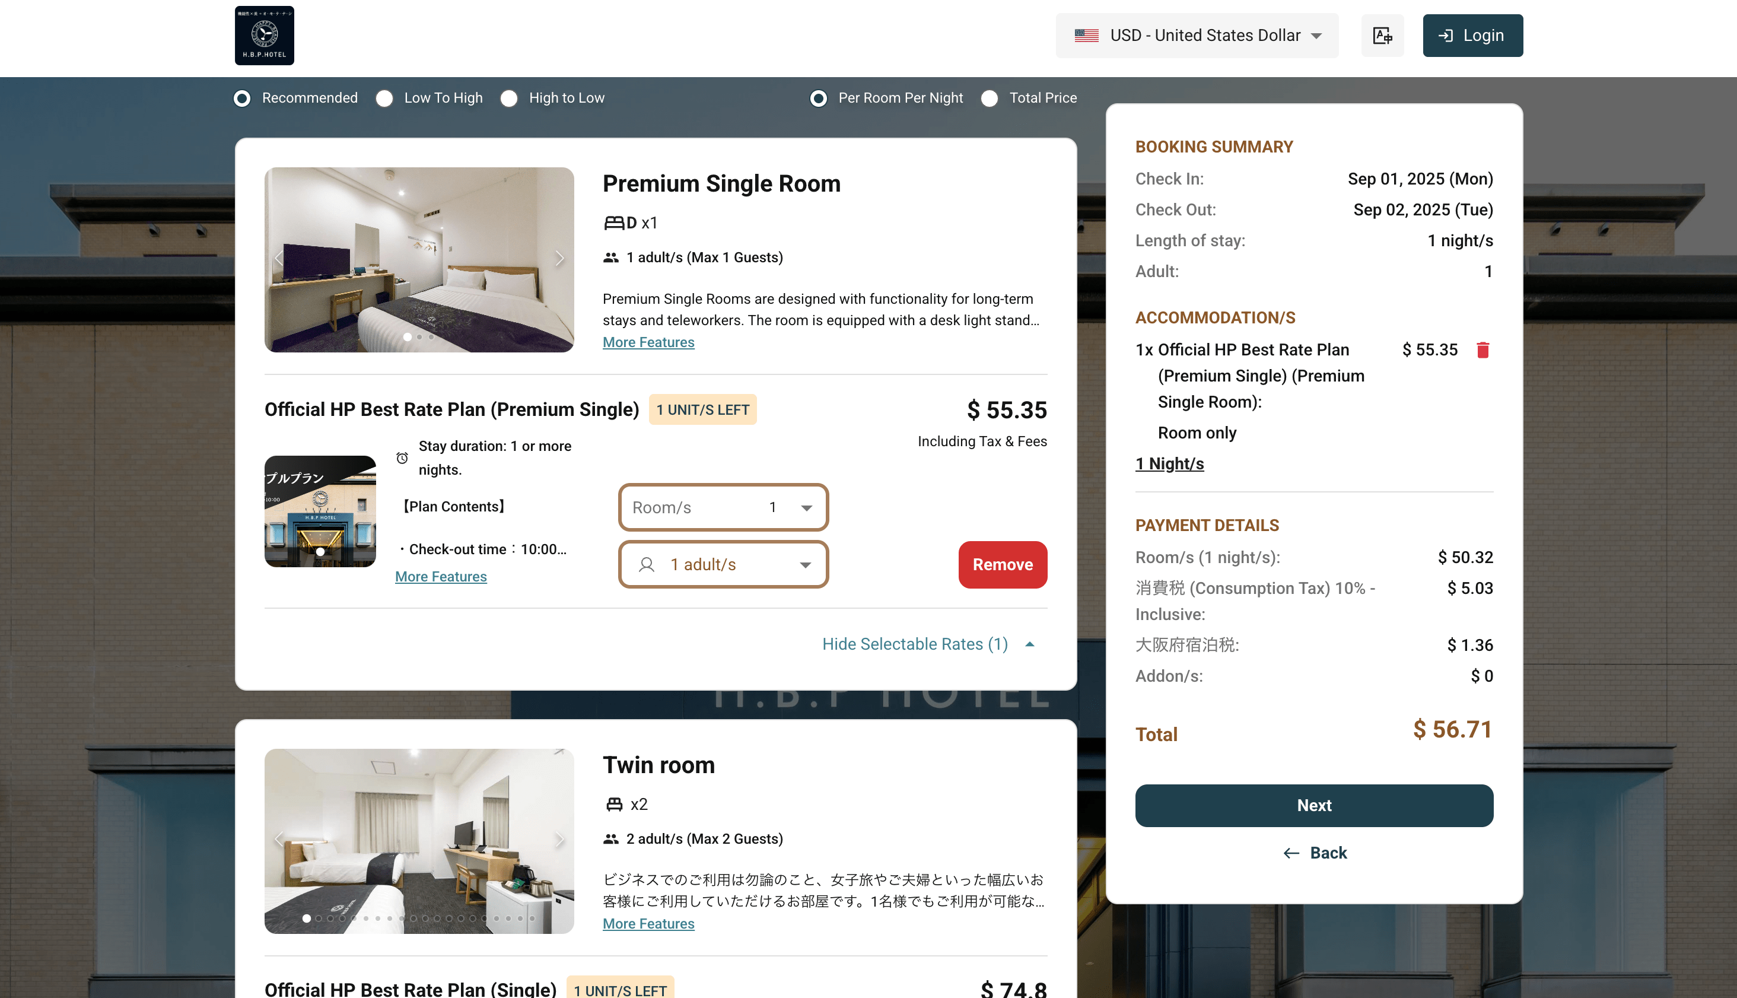Open the Room/s quantity dropdown
The image size is (1737, 998).
723,507
